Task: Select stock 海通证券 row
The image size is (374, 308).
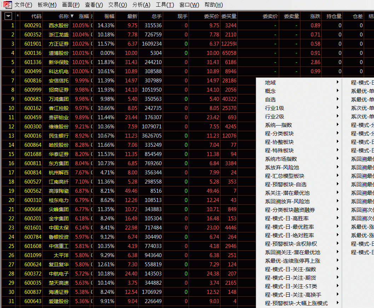Action: click(x=59, y=292)
